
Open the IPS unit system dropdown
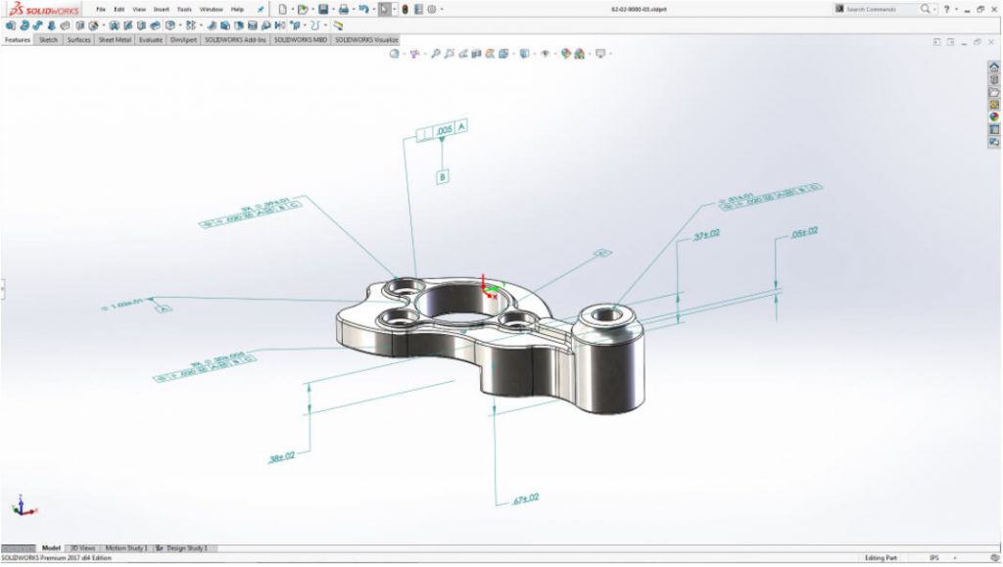[x=954, y=558]
